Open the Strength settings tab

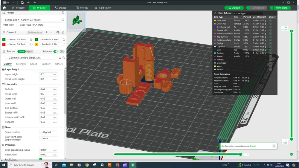point(21,64)
